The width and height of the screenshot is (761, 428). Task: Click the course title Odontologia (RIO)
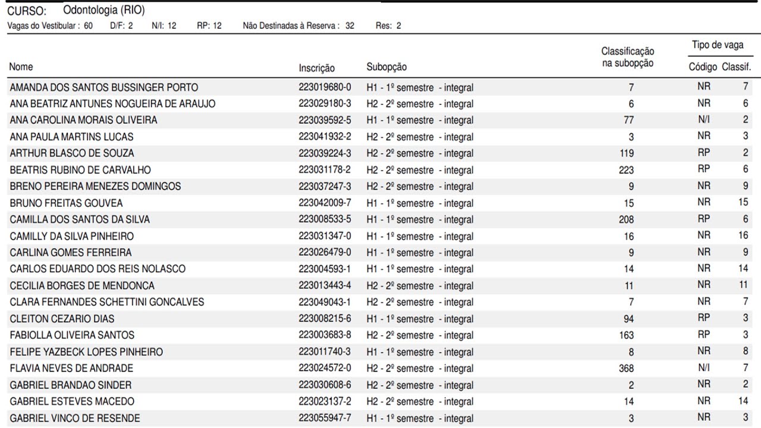103,11
